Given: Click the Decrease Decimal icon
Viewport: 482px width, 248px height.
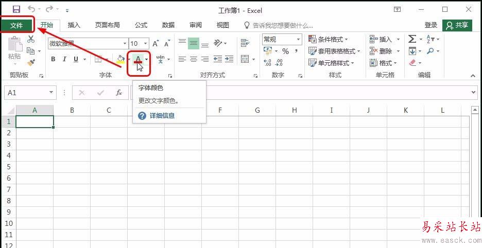Looking at the screenshot, I should pos(279,63).
